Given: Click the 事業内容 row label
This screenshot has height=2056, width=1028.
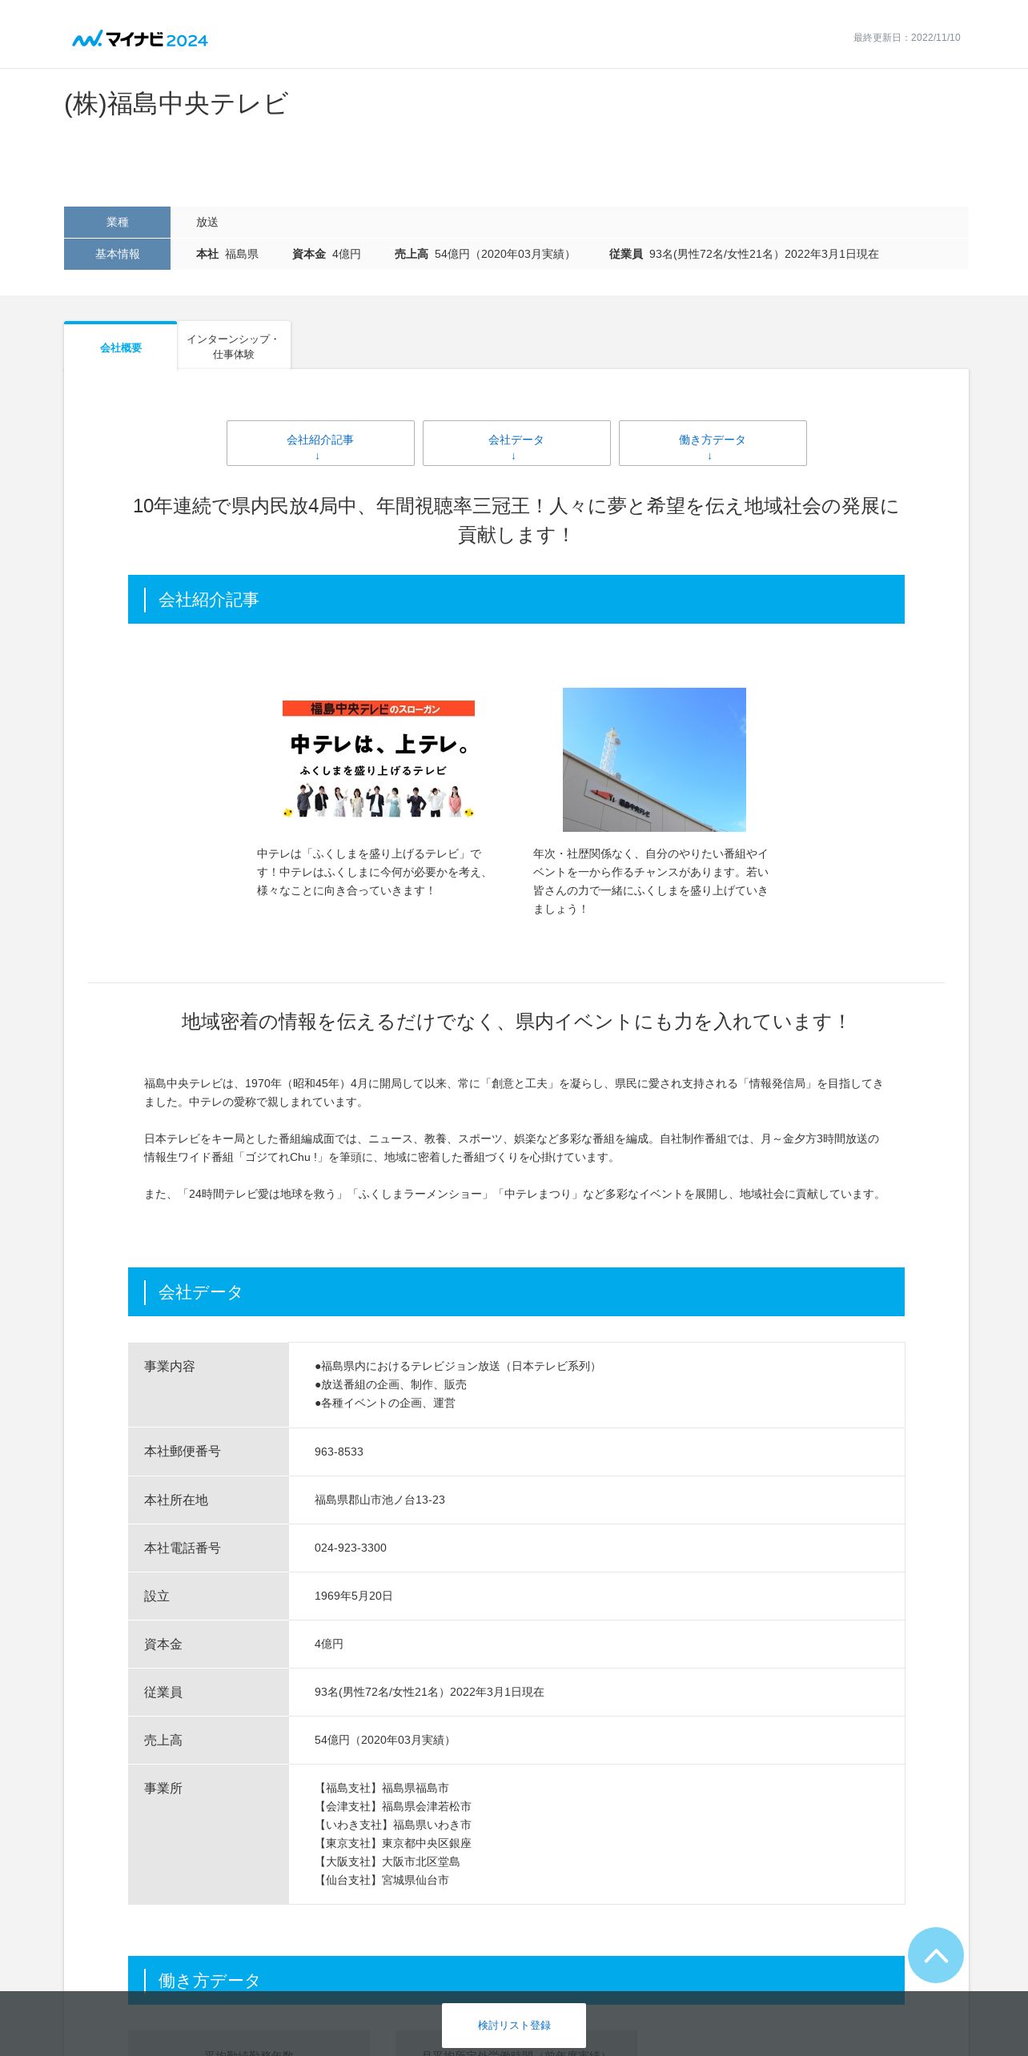Looking at the screenshot, I should (x=208, y=1385).
